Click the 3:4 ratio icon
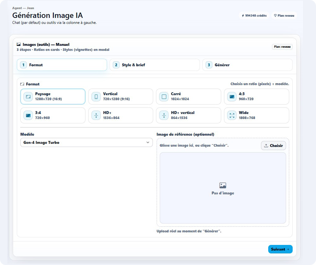 tap(28, 116)
